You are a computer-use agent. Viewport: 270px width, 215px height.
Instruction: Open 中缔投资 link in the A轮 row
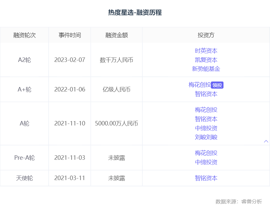pyautogui.click(x=206, y=128)
